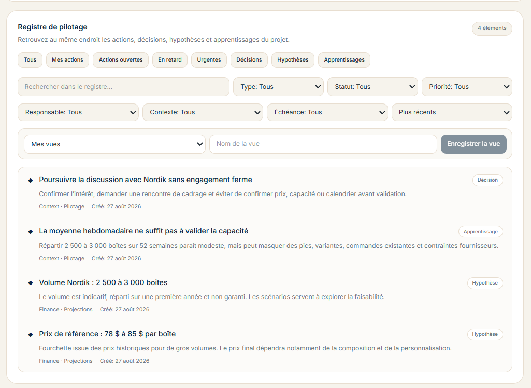The image size is (531, 388).
Task: Select the Tous filter chip
Action: tap(30, 60)
